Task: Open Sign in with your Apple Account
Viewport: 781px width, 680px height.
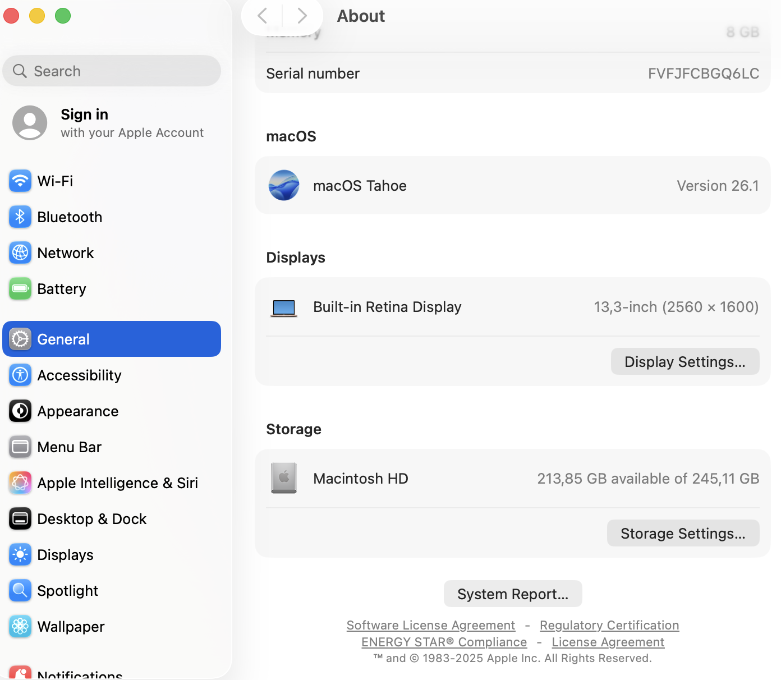Action: point(112,123)
